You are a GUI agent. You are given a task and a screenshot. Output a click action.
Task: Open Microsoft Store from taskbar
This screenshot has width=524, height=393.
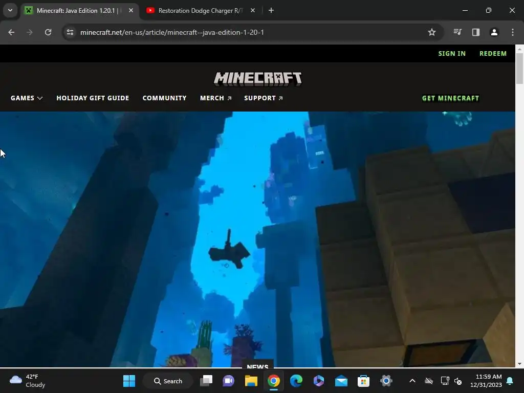[x=363, y=381]
